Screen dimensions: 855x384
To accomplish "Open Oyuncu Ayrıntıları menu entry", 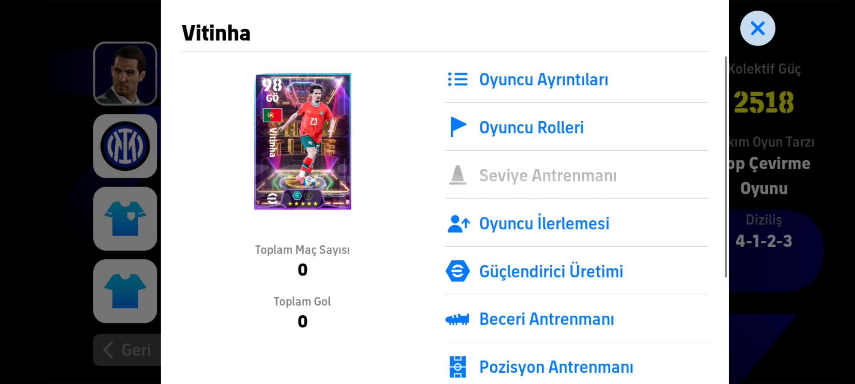I will coord(577,79).
